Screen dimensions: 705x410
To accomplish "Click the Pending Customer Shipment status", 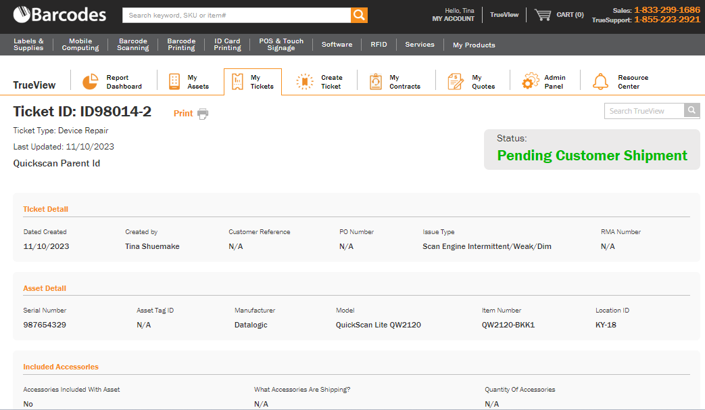I will tap(592, 156).
